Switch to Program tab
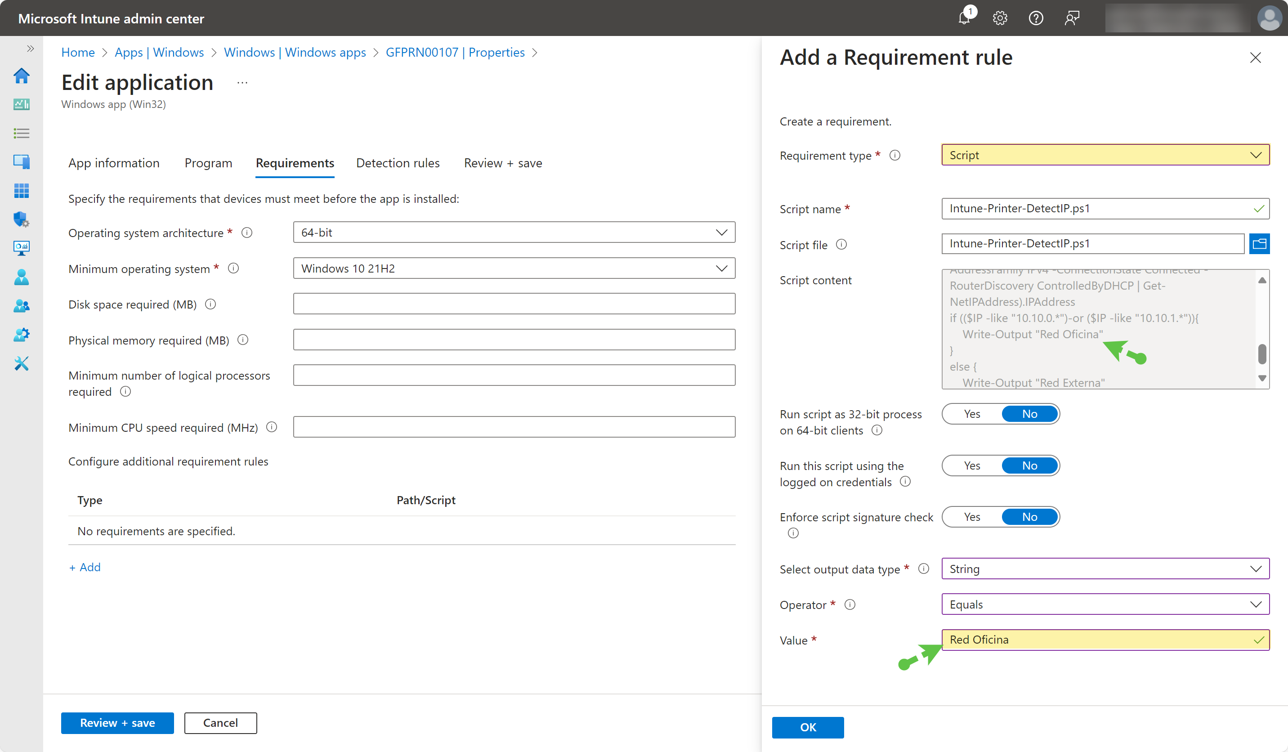 coord(208,163)
